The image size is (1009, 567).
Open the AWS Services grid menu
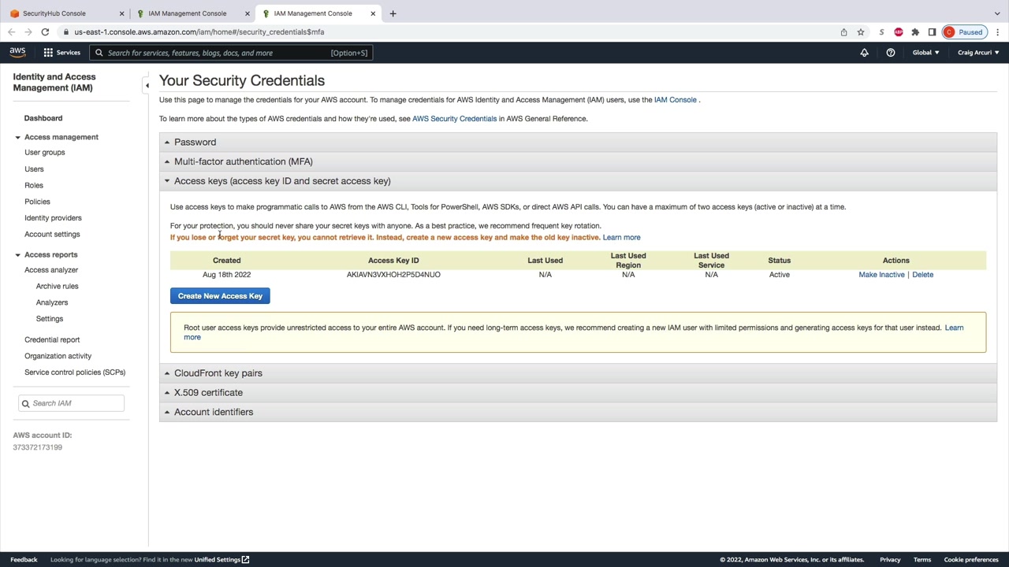tap(61, 53)
